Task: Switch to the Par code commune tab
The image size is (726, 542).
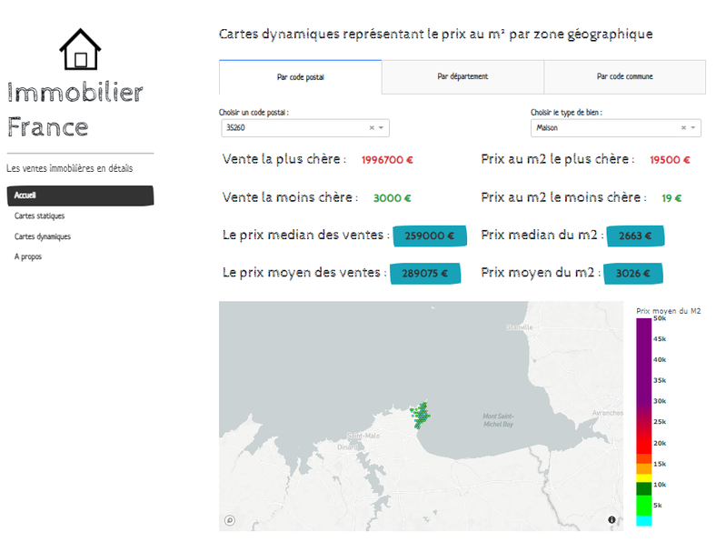Action: 624,76
